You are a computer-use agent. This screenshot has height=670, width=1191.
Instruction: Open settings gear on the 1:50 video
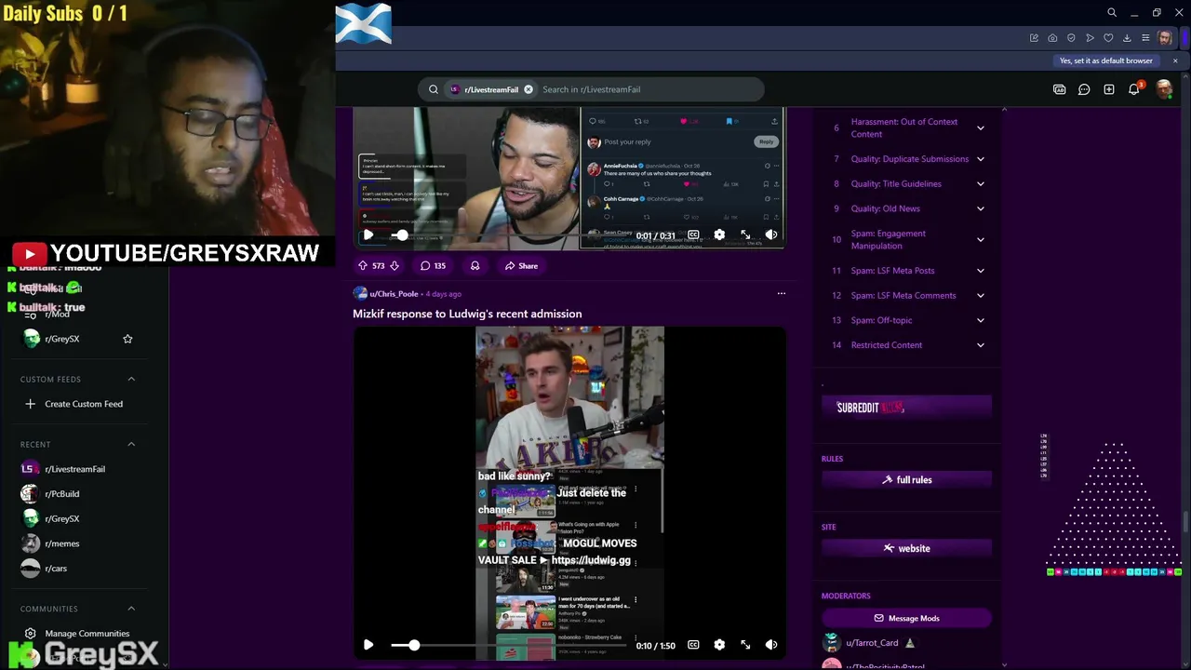719,645
